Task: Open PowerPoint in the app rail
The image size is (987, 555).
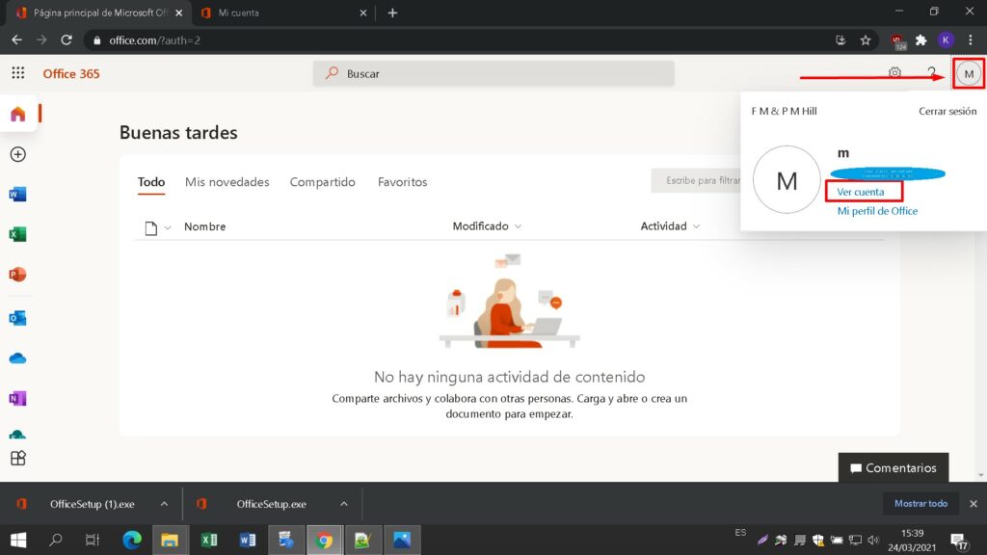Action: (x=17, y=275)
